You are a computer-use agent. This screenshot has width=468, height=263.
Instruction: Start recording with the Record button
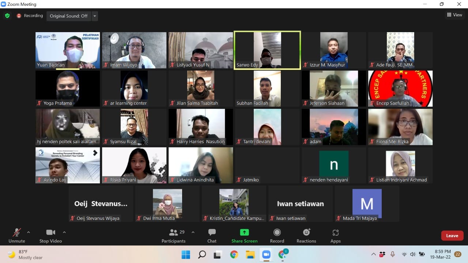[277, 236]
